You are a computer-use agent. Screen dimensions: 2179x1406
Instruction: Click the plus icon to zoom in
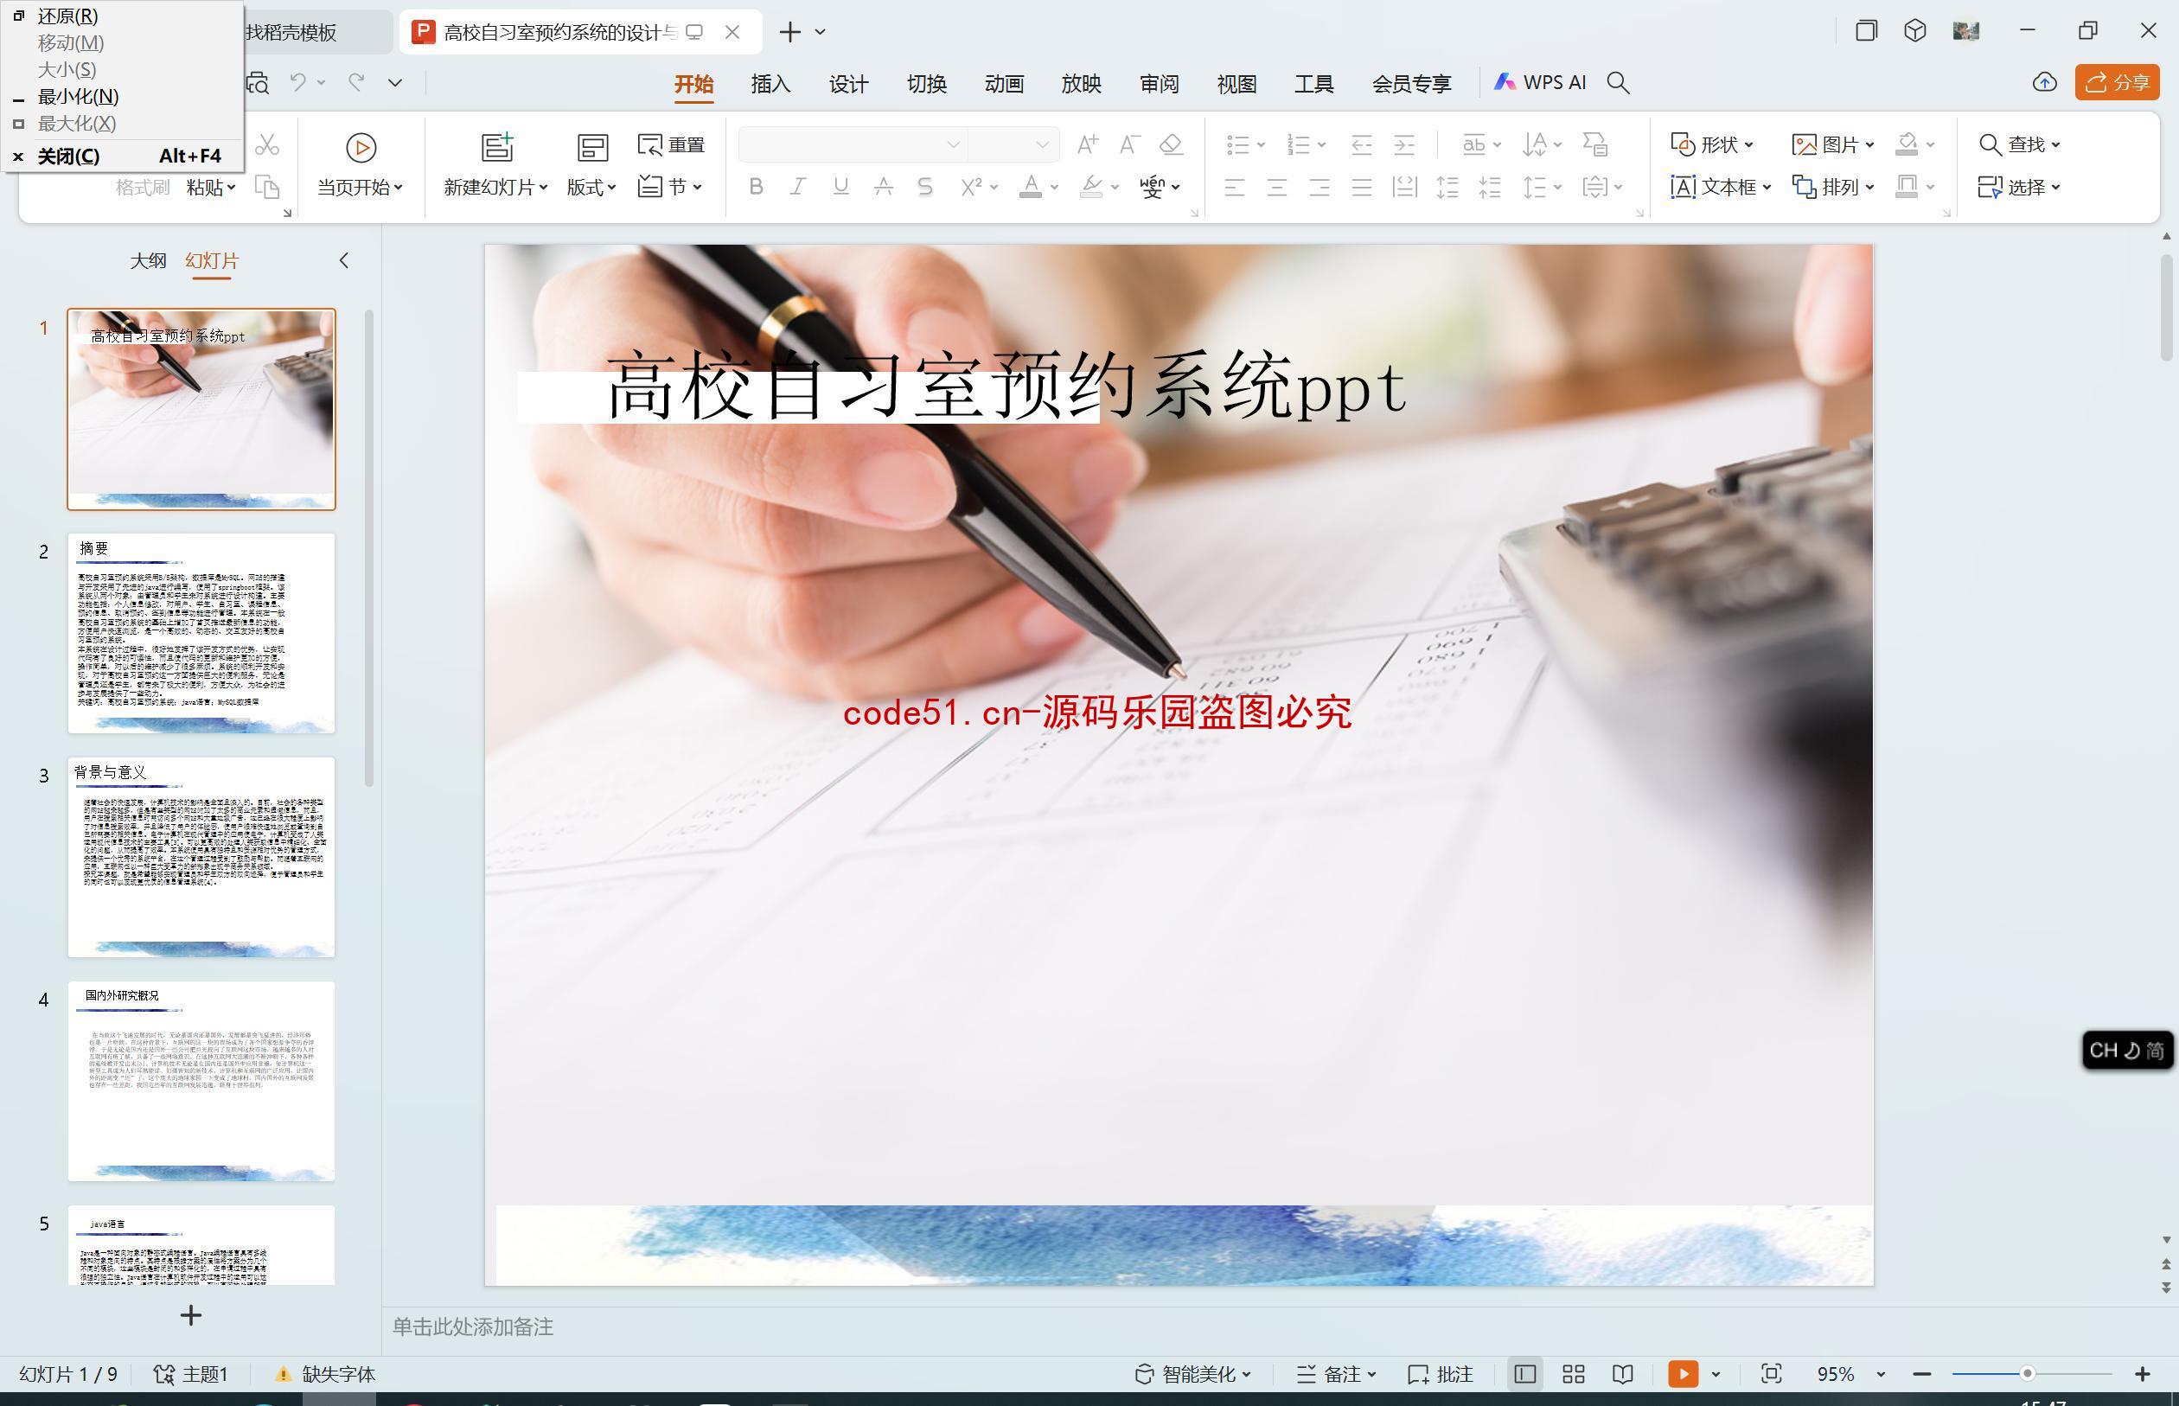tap(2143, 1374)
